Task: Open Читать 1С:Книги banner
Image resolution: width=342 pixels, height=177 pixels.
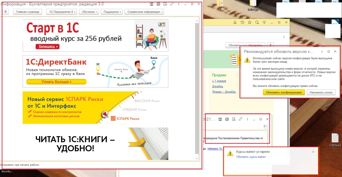Action: tap(95, 144)
